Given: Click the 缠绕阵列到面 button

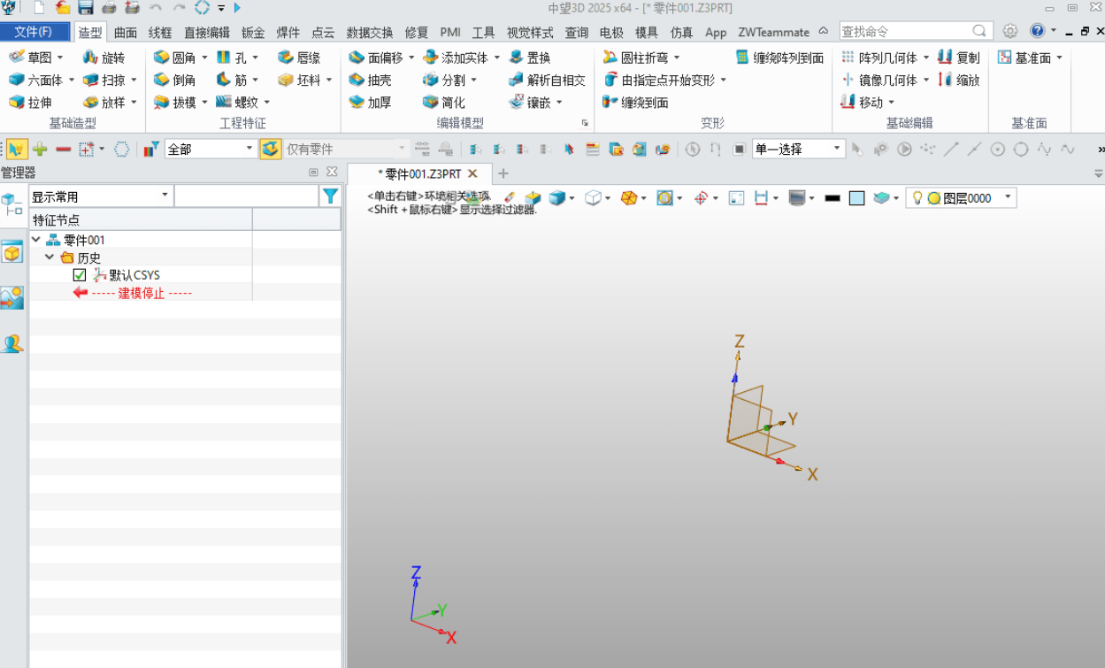Looking at the screenshot, I should pos(779,58).
